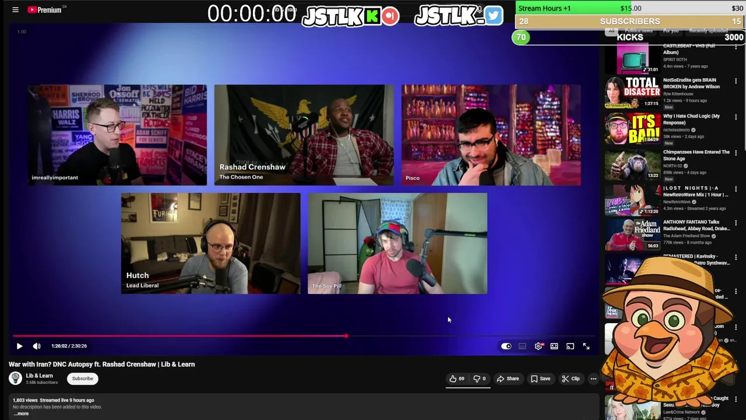This screenshot has height=420, width=746.
Task: Expand the description with ...more
Action: coord(21,414)
